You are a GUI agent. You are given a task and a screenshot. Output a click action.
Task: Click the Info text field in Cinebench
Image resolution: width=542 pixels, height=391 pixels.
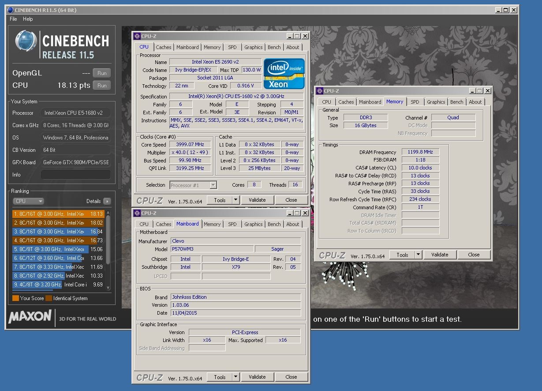pos(76,175)
